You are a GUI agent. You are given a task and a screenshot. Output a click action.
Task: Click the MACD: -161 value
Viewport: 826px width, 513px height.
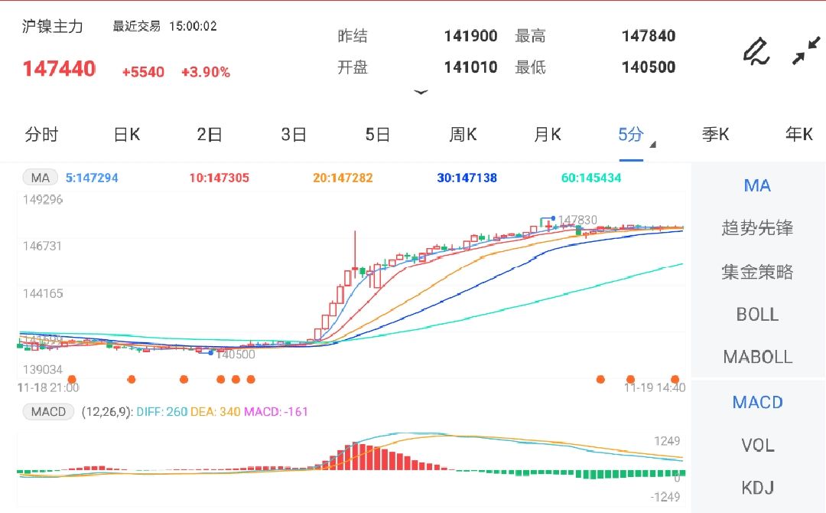click(x=276, y=412)
